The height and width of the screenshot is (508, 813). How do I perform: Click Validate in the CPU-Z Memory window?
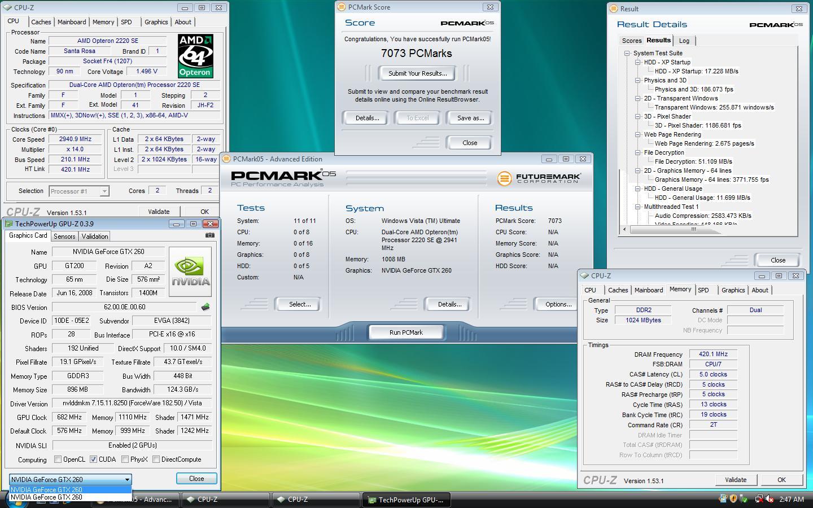736,480
